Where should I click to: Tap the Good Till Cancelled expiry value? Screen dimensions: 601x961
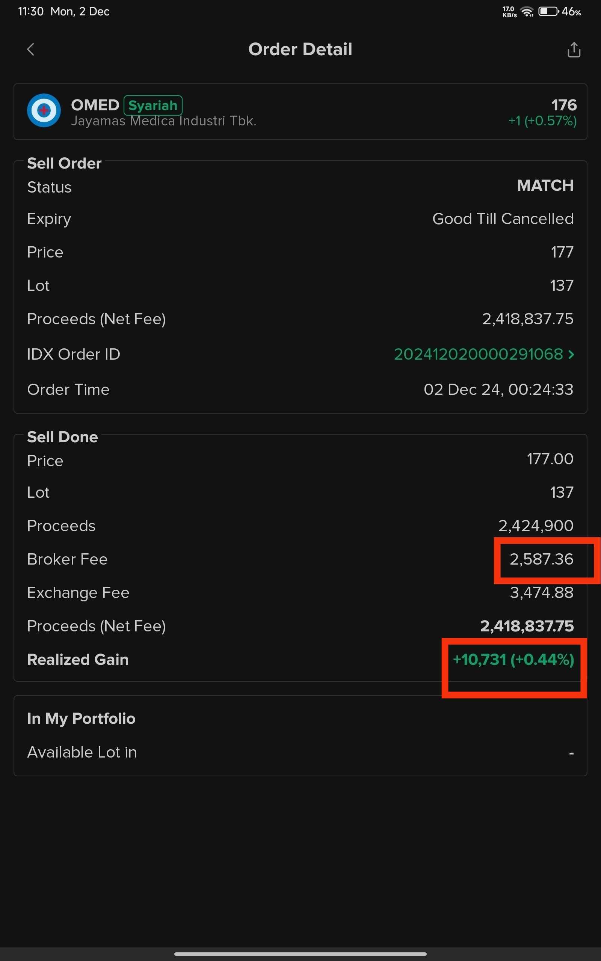tap(503, 219)
